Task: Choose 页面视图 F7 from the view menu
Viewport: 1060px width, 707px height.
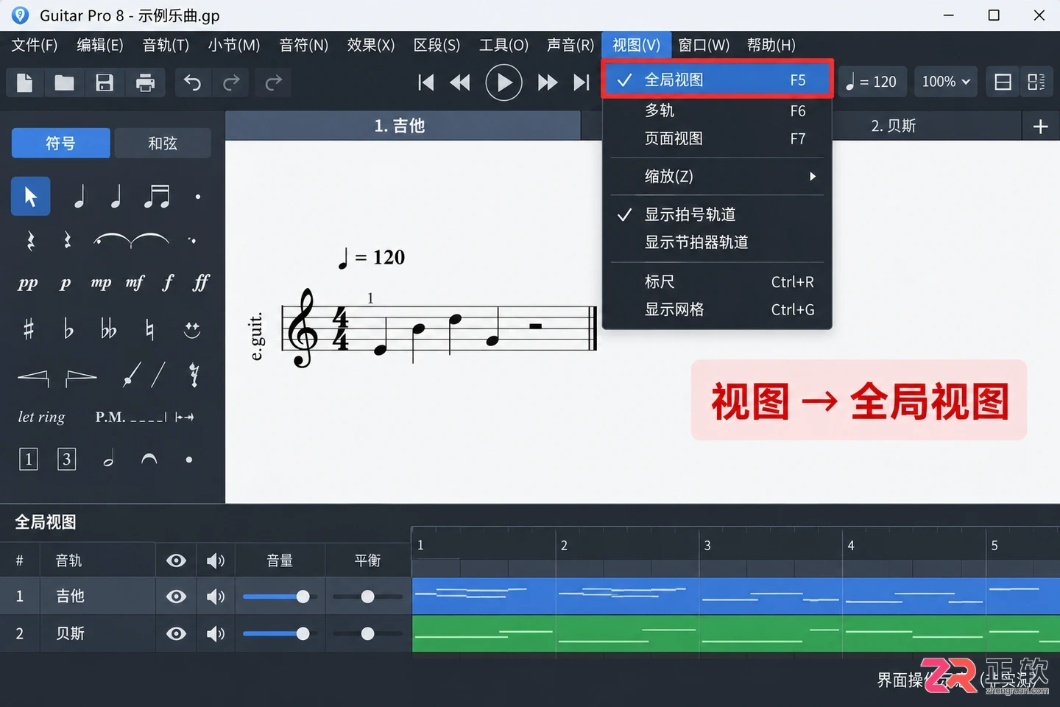Action: [717, 138]
